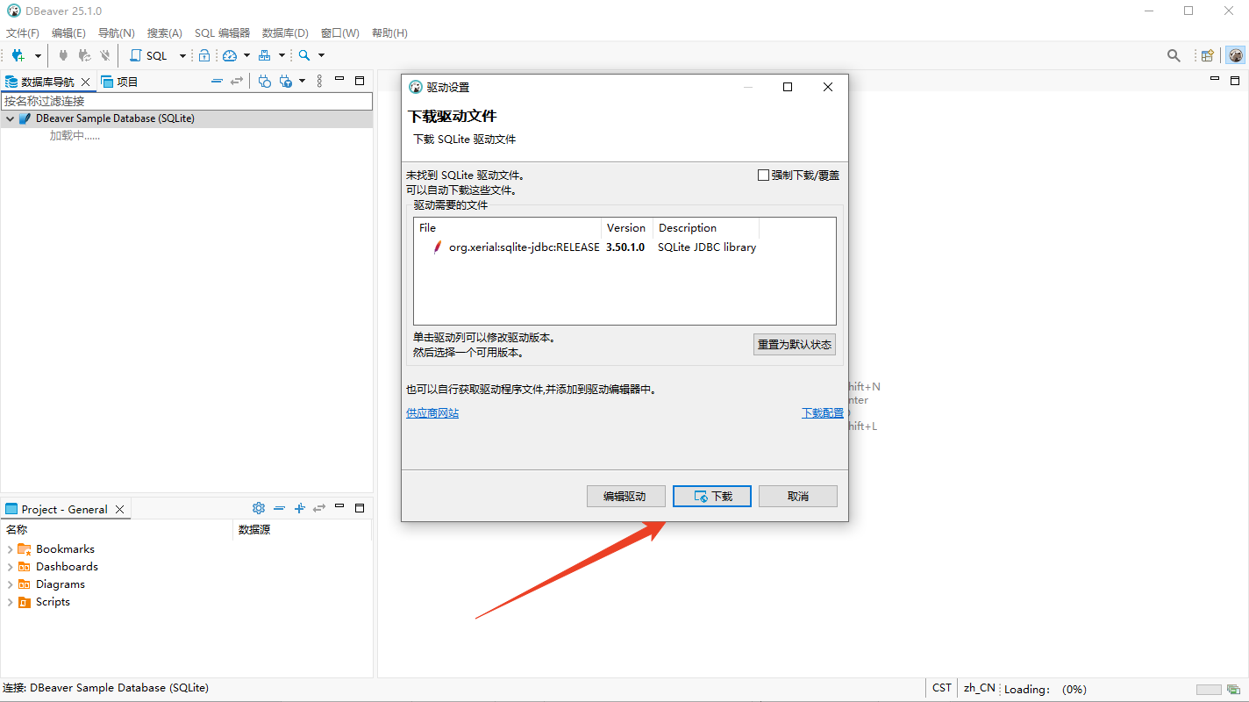Image resolution: width=1249 pixels, height=702 pixels.
Task: Click the blue plus icon in the Project panel
Action: pos(299,508)
